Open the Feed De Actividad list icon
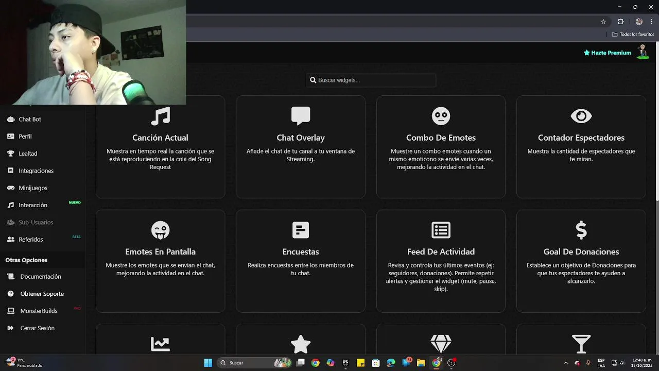 coord(441,230)
